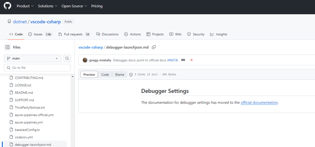The image size is (315, 147).
Task: Expand the Solutions menu
Action: (48, 6)
